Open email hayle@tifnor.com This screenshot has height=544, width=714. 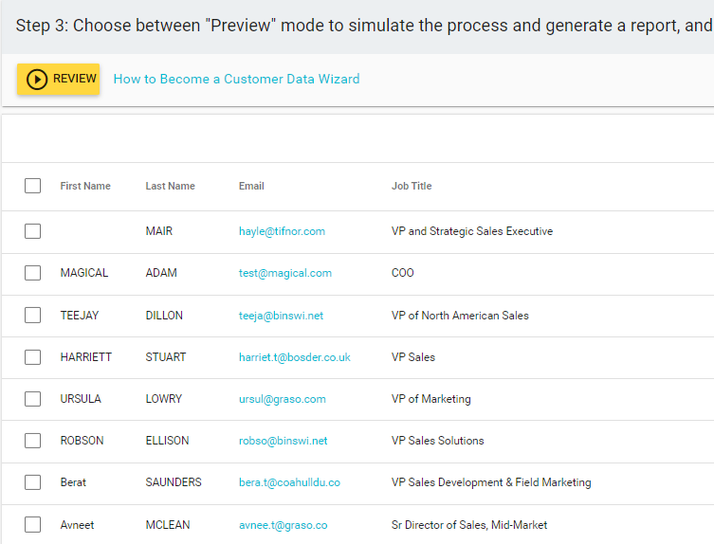[x=282, y=231]
